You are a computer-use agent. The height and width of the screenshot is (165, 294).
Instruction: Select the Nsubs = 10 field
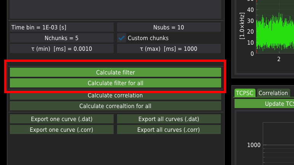tap(169, 27)
